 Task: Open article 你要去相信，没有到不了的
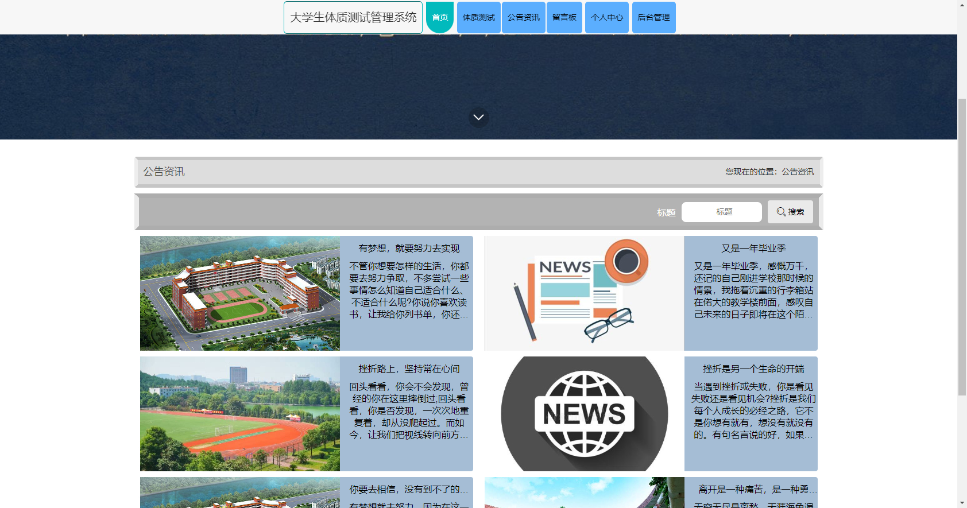coord(409,489)
